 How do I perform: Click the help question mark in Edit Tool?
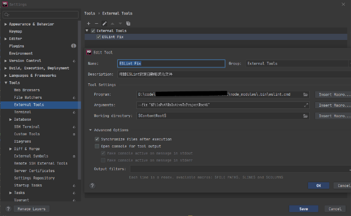point(92,186)
